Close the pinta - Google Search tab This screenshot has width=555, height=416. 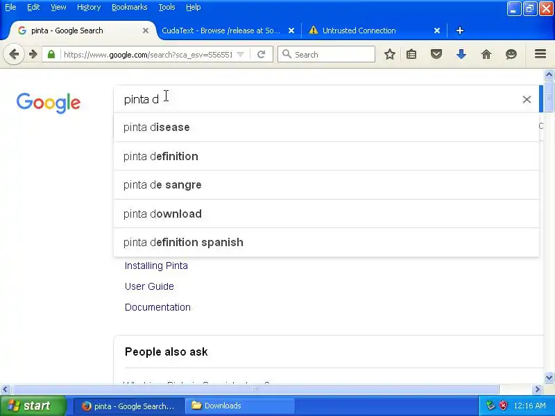click(146, 31)
